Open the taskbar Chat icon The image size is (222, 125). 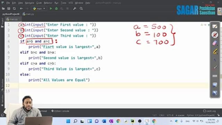tap(97, 121)
